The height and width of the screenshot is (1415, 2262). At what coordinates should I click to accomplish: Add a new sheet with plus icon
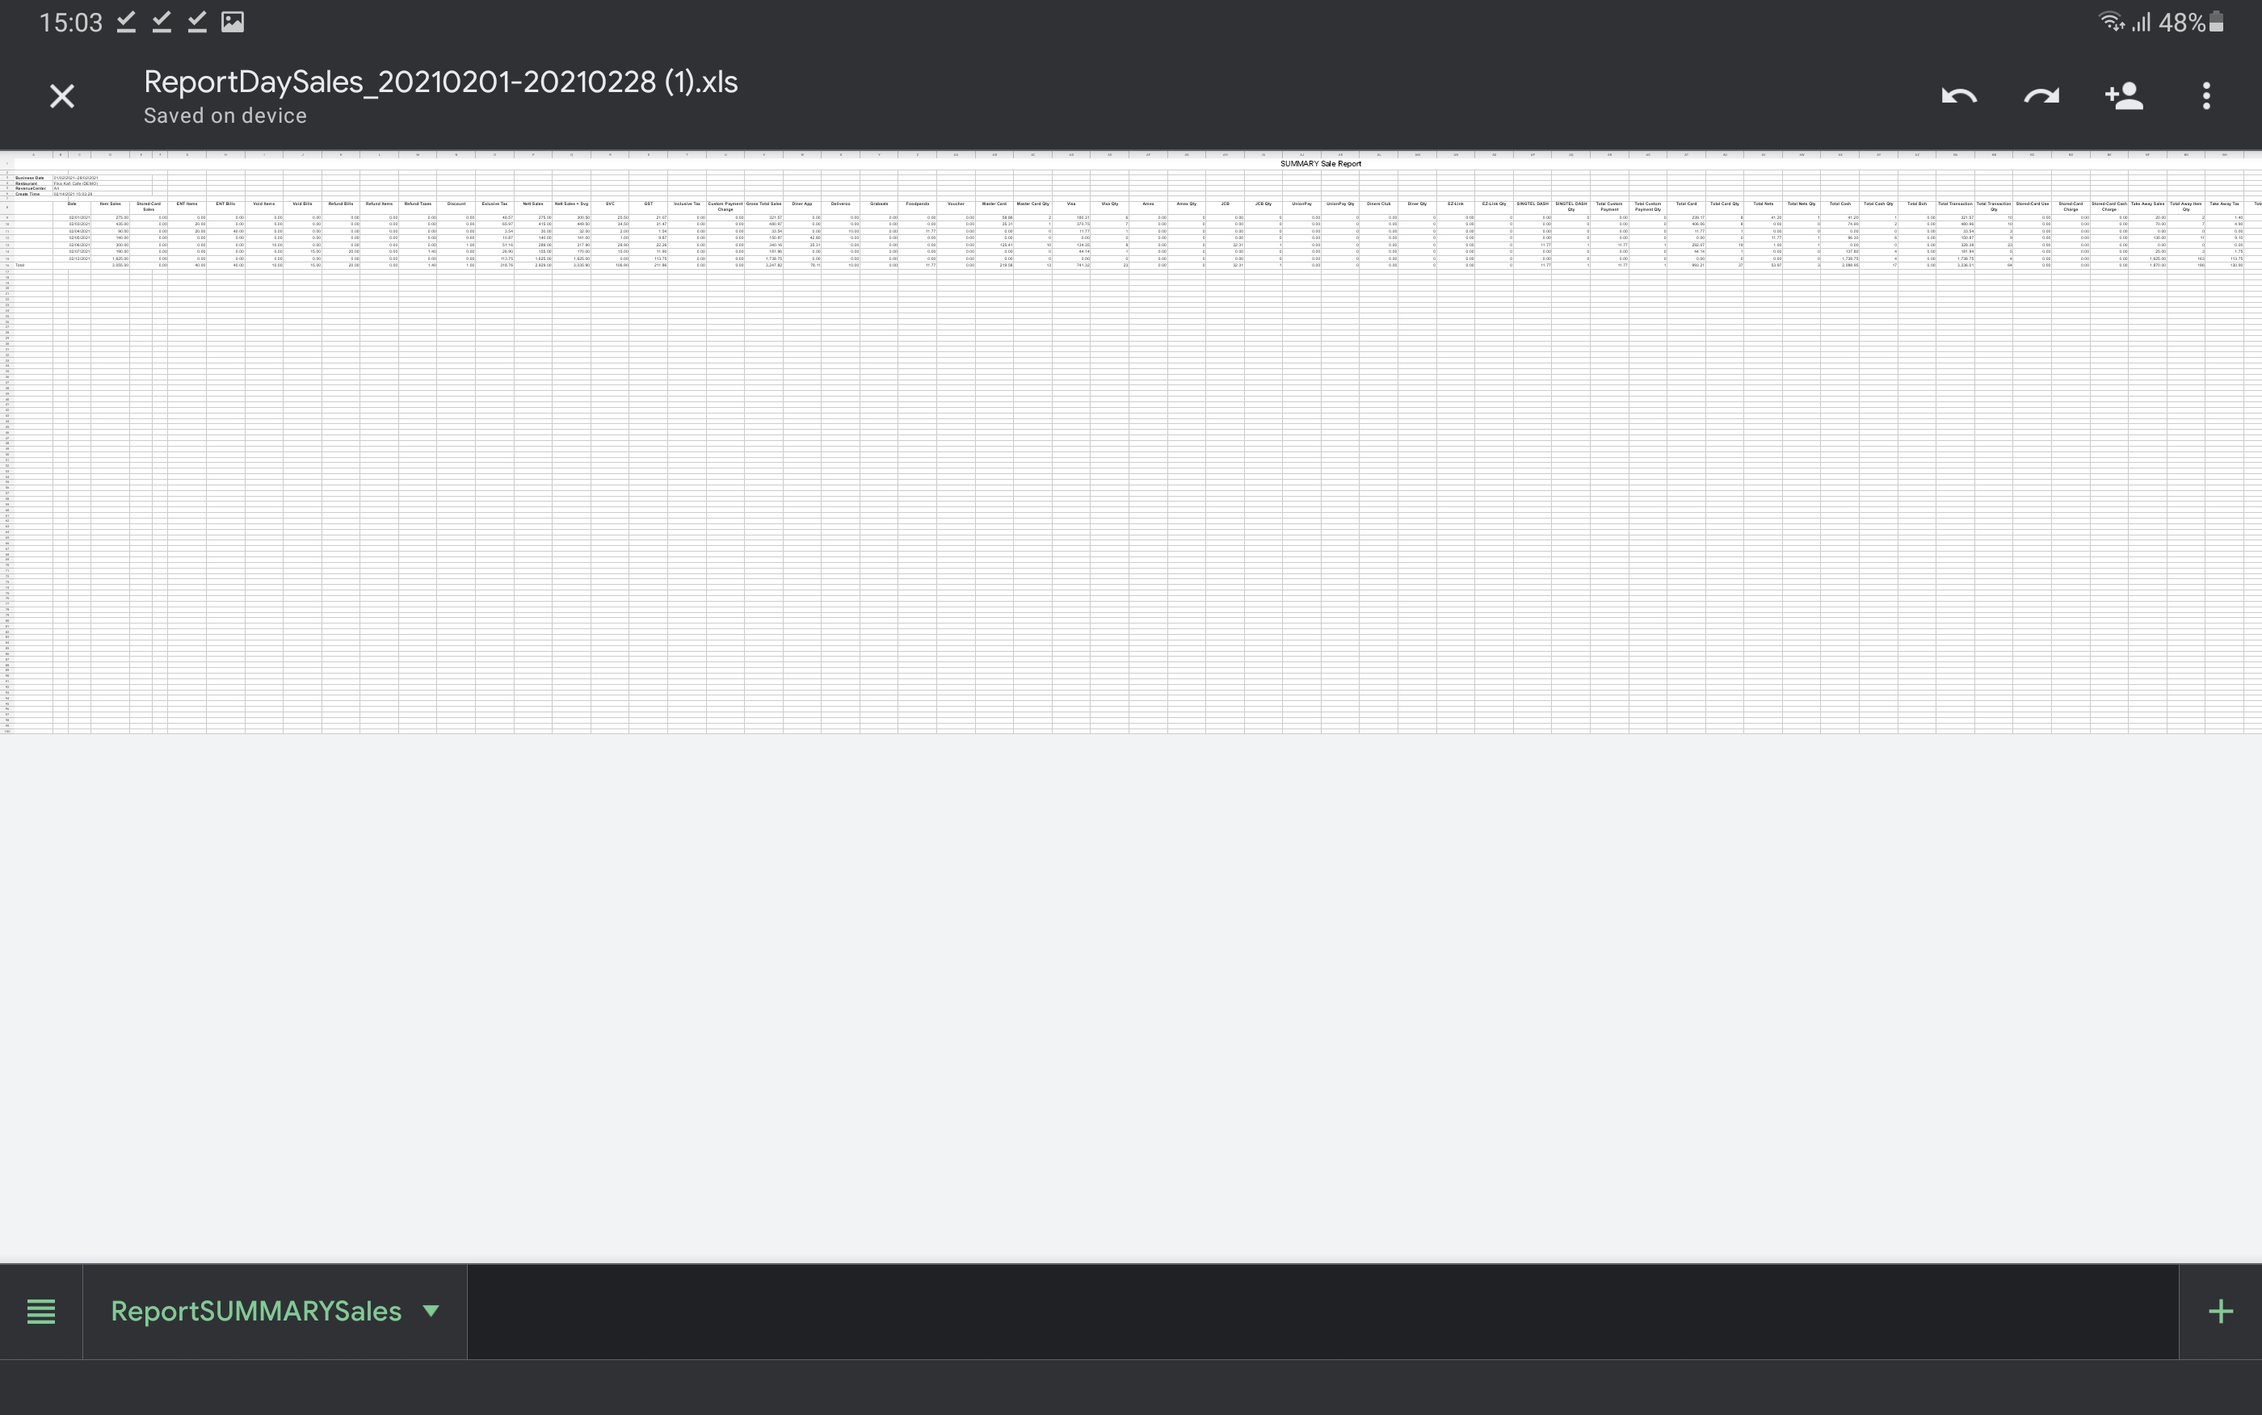pos(2220,1311)
